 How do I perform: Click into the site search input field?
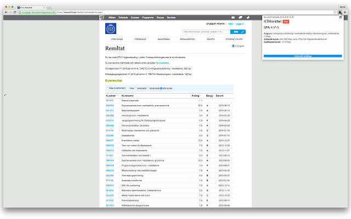coord(207,32)
